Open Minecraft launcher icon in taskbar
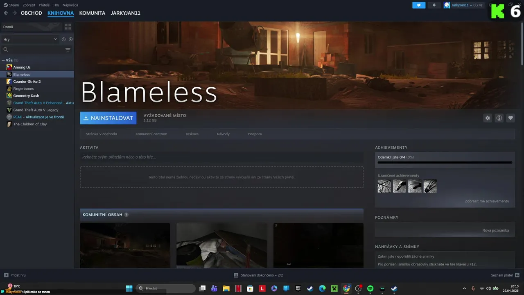 (334, 288)
